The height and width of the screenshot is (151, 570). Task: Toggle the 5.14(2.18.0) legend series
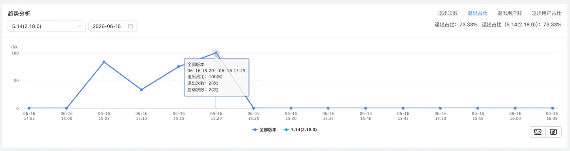300,130
